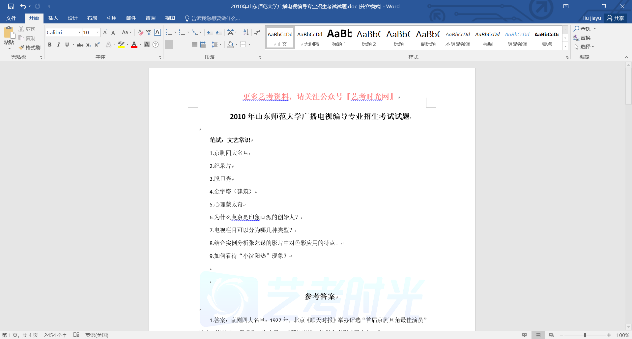The image size is (632, 339).
Task: Open the 插入 (Insert) ribbon tab
Action: point(53,18)
